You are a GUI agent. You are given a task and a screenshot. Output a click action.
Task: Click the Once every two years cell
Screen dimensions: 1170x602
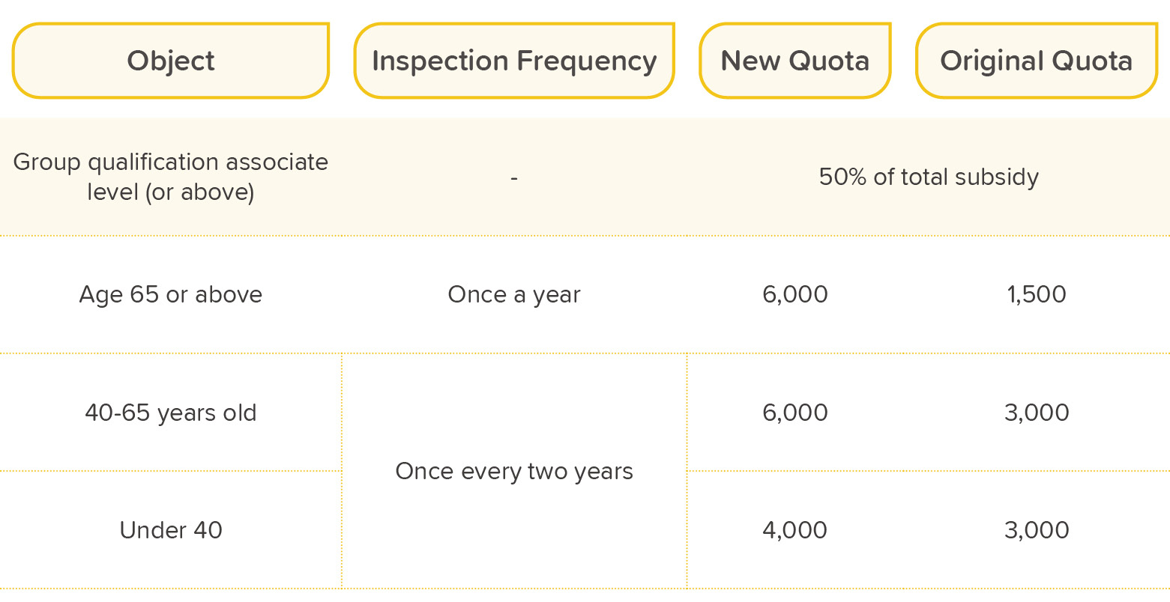pyautogui.click(x=514, y=471)
